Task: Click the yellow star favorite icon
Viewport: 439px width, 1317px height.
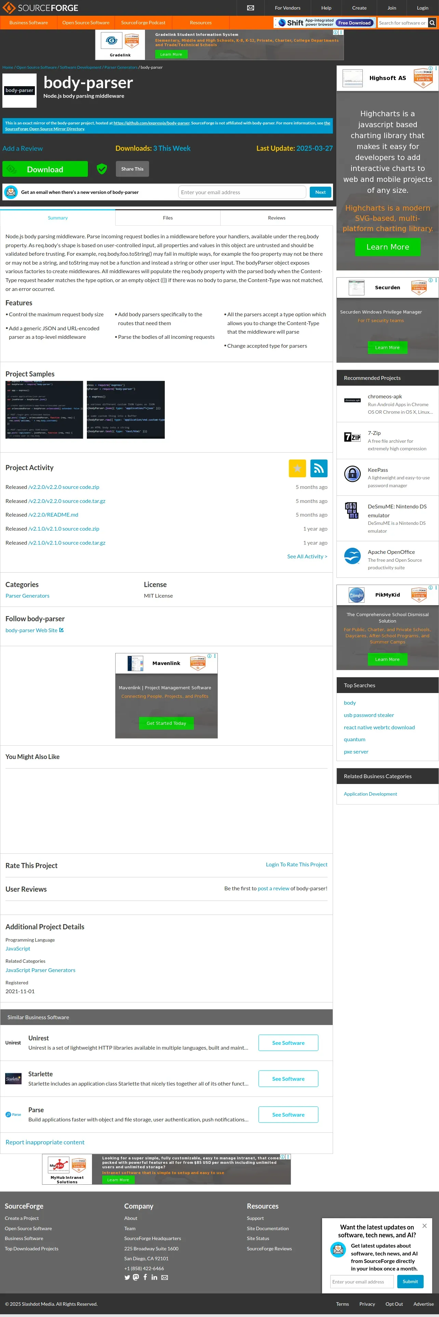Action: pyautogui.click(x=297, y=468)
